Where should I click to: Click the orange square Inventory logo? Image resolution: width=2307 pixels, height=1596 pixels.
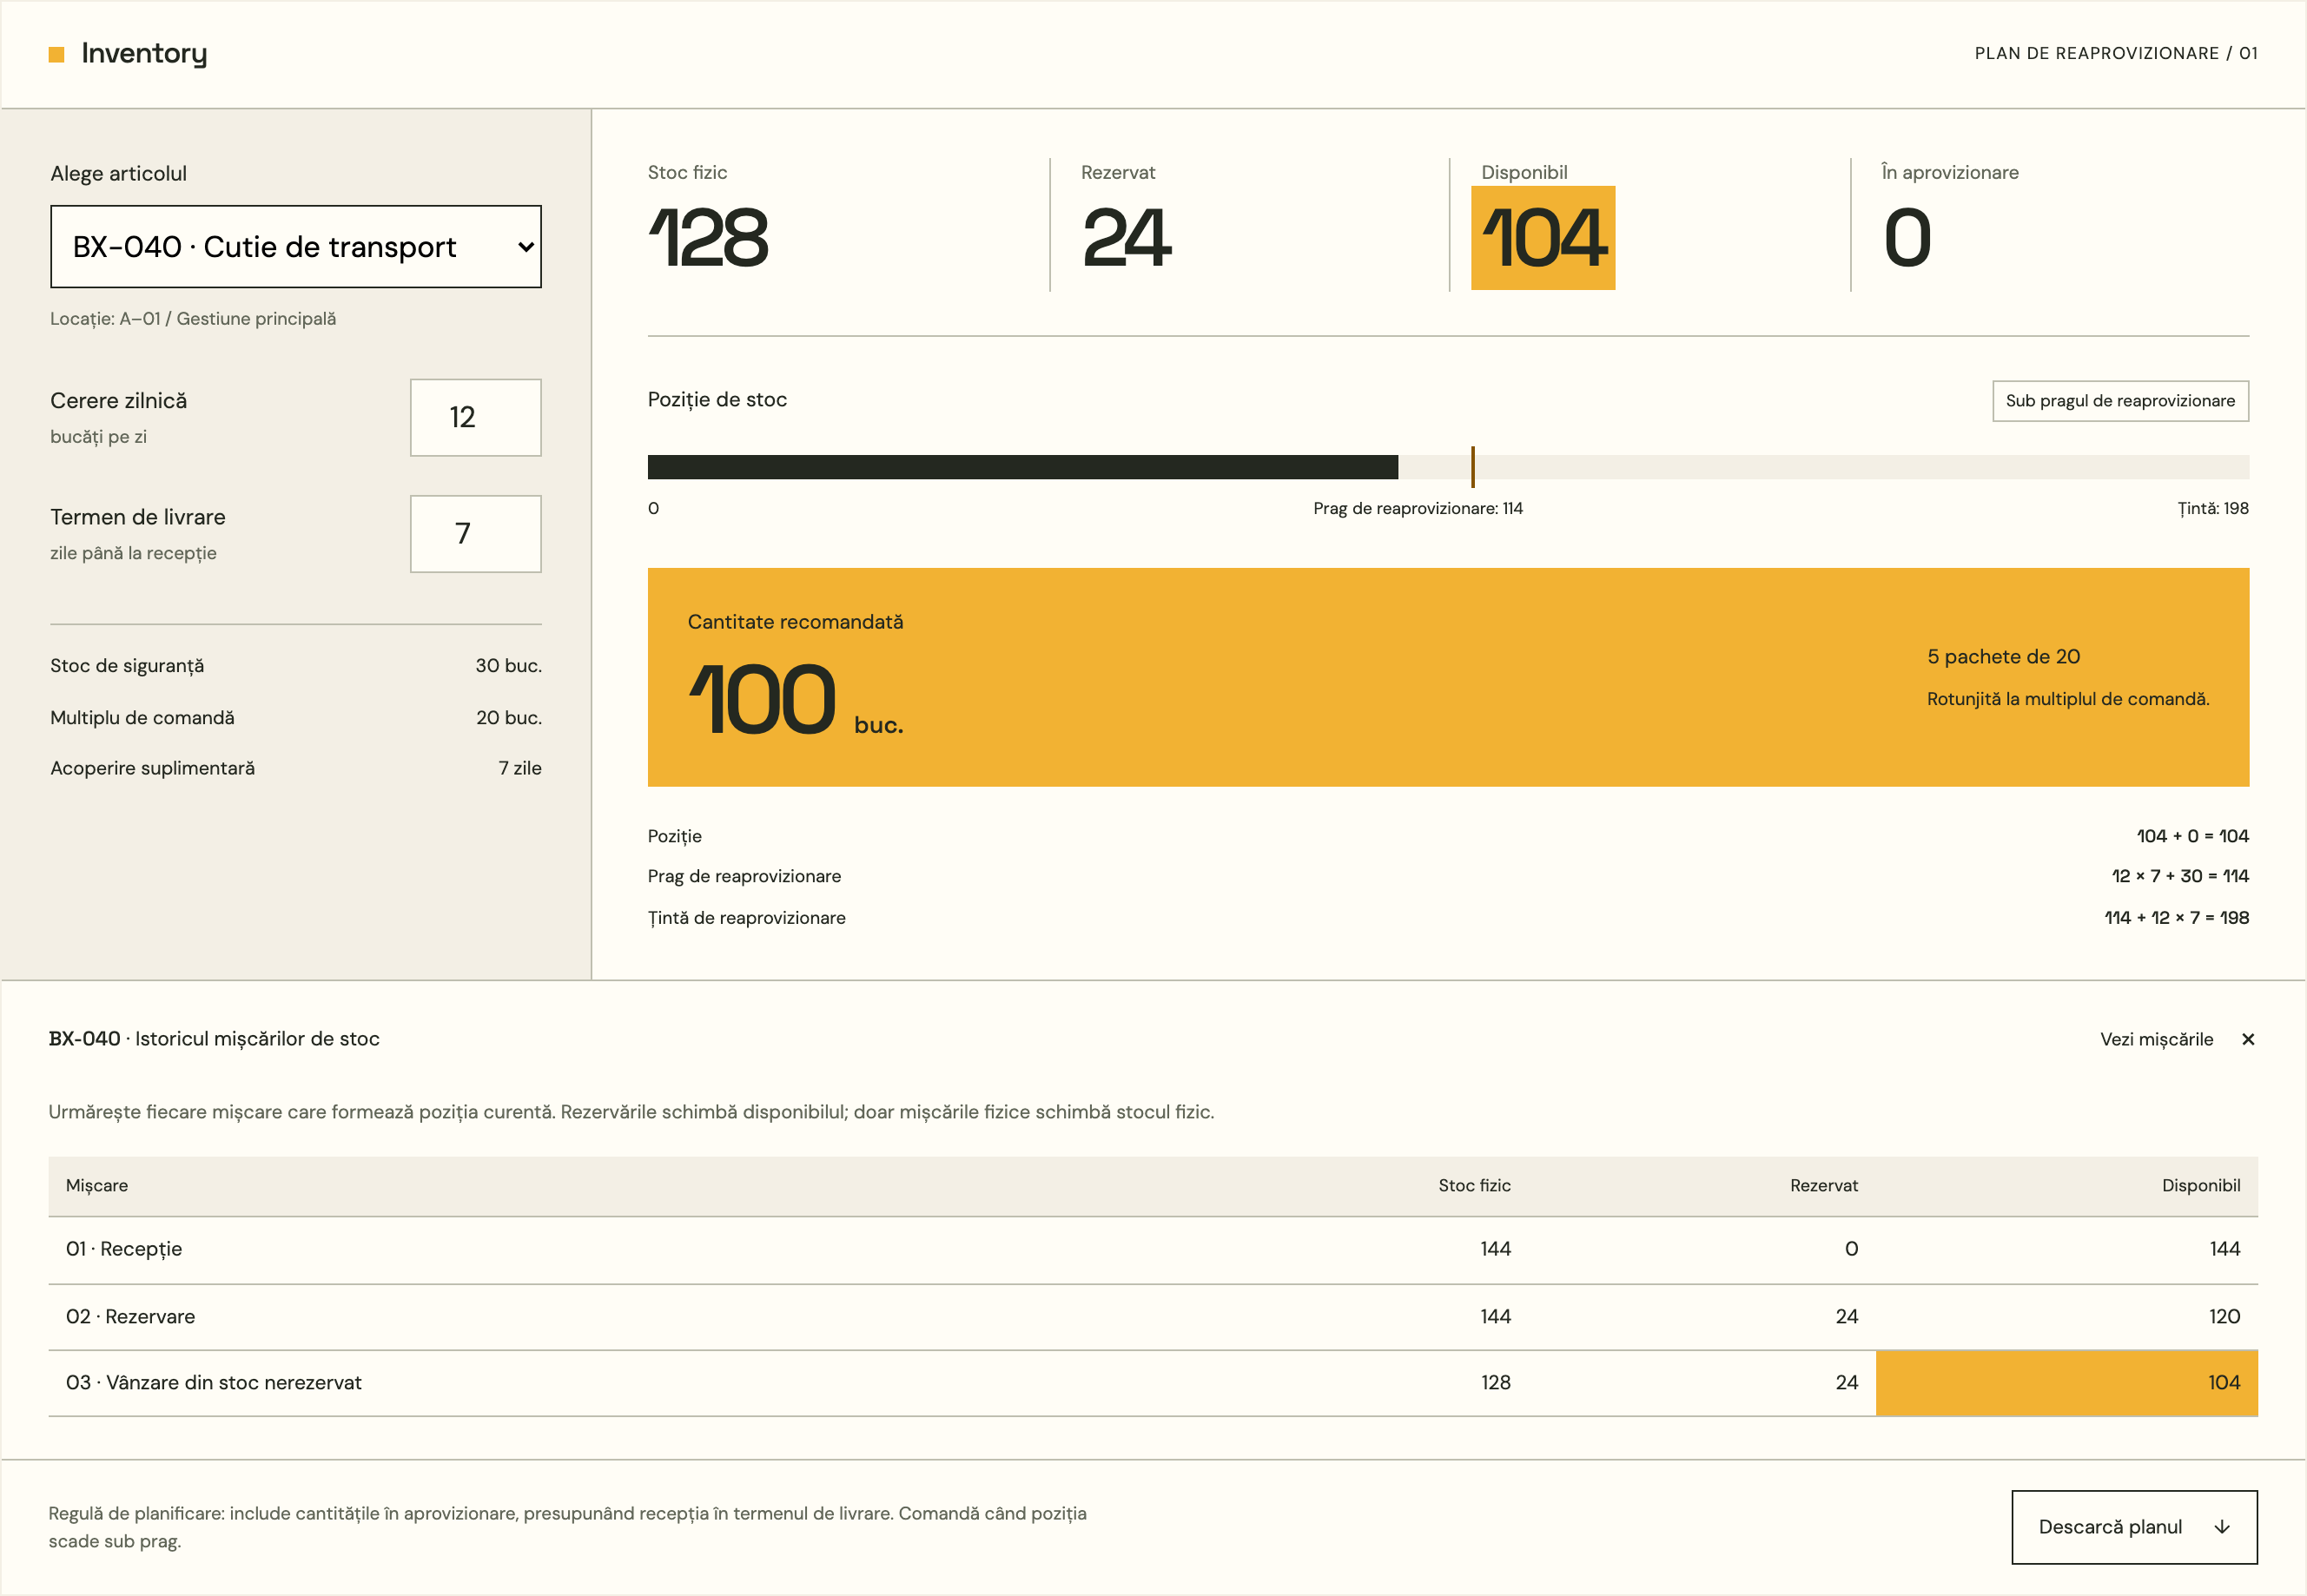(x=56, y=54)
